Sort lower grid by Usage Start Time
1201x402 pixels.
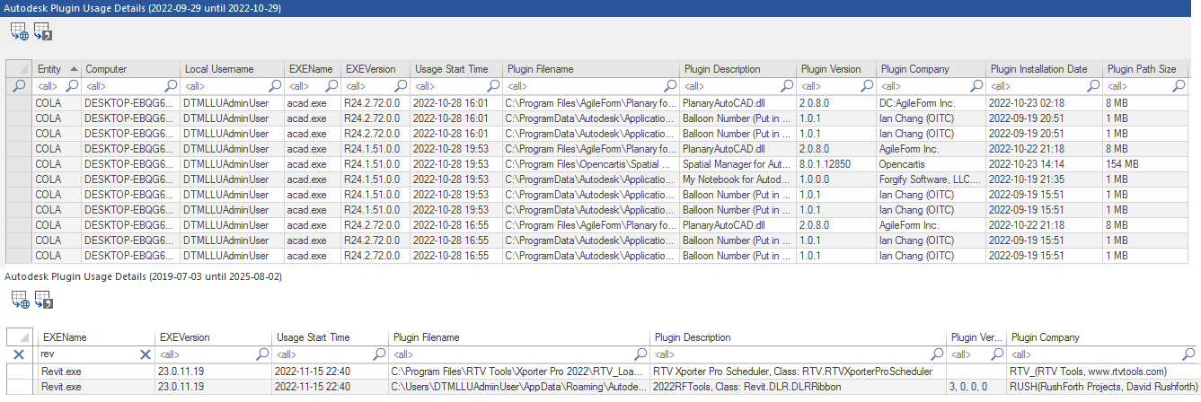click(x=313, y=337)
